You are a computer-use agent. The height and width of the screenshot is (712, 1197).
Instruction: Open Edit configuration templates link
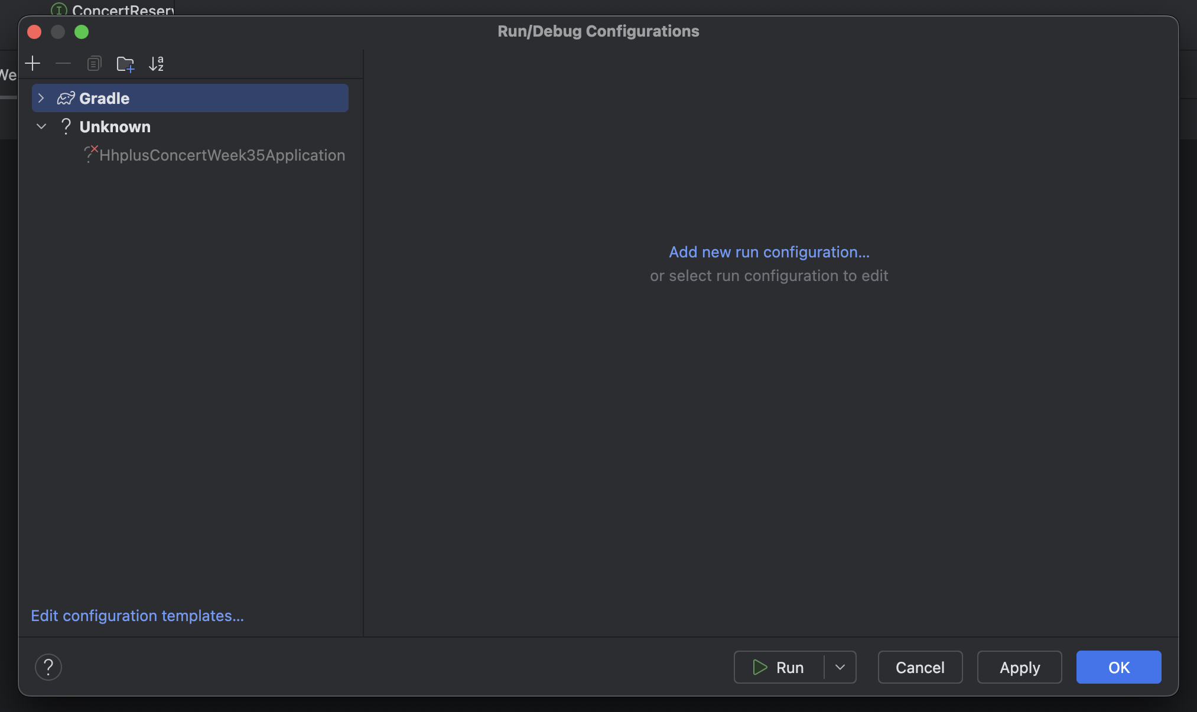(x=137, y=616)
